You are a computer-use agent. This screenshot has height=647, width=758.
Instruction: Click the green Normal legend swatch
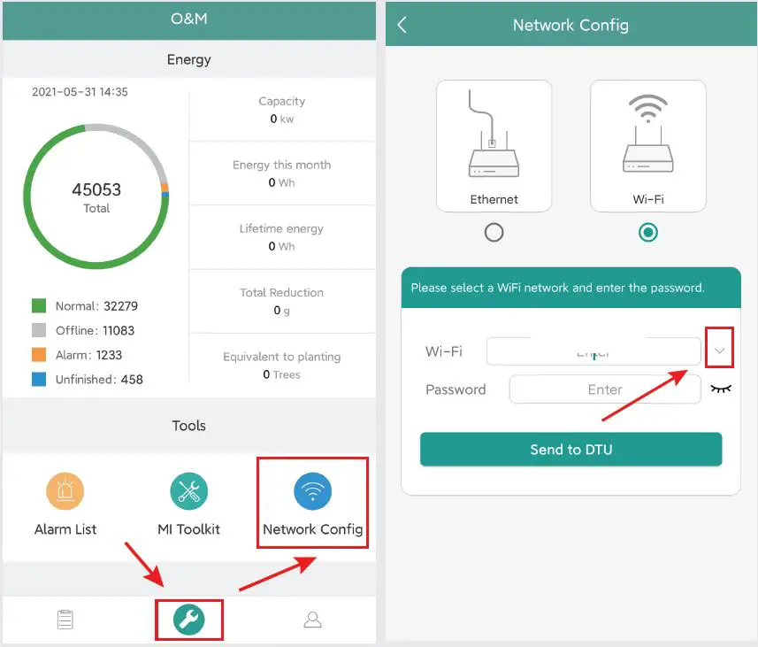[x=39, y=306]
